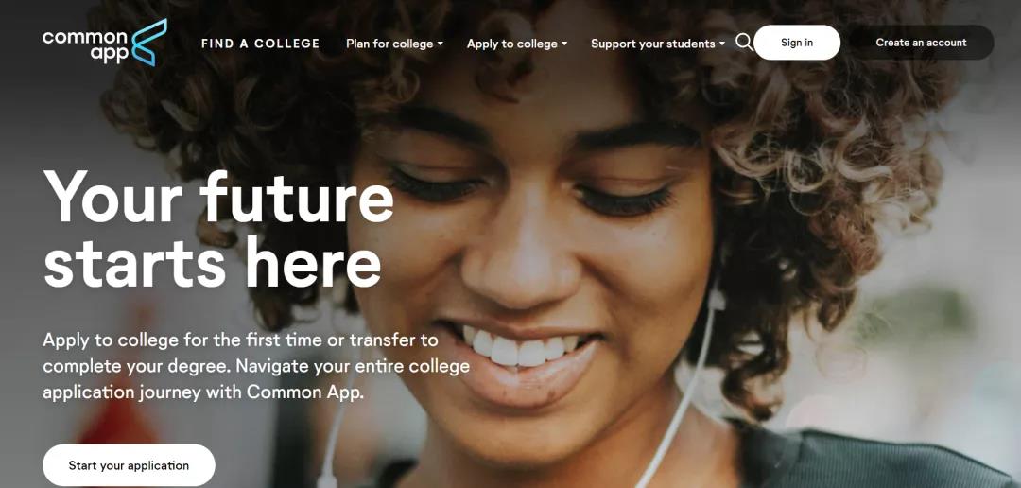Click the magnifying glass search icon
Viewport: 1021px width, 488px height.
[x=744, y=43]
